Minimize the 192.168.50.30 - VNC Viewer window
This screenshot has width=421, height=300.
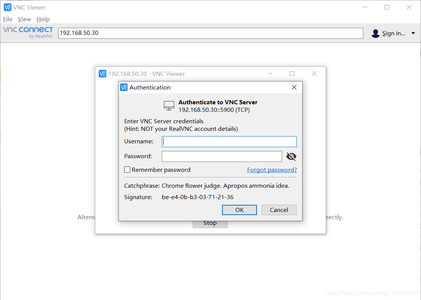270,74
